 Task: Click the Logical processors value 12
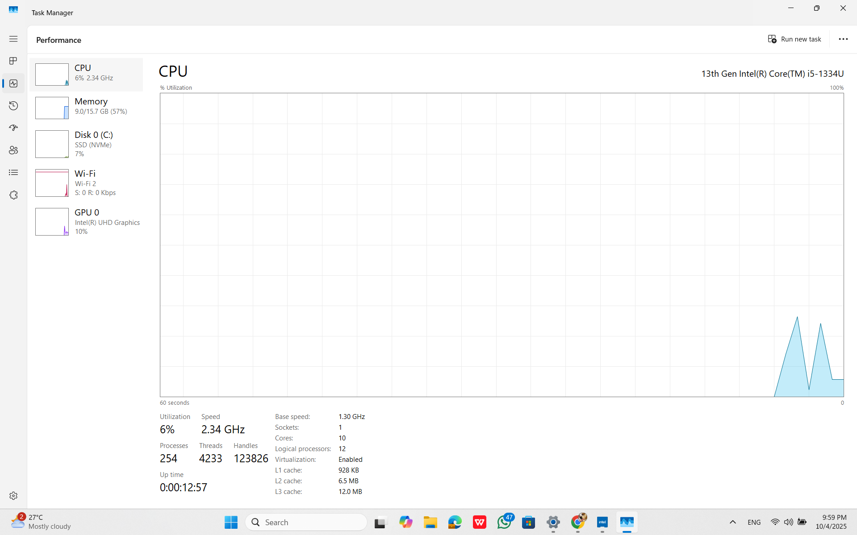pyautogui.click(x=342, y=449)
